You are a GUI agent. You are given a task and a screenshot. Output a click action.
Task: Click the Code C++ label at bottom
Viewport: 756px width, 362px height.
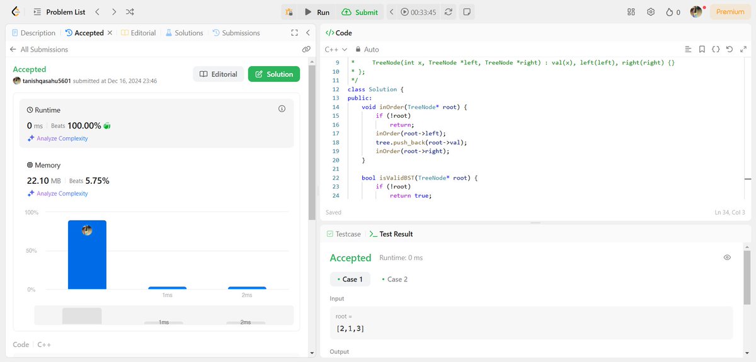click(32, 345)
